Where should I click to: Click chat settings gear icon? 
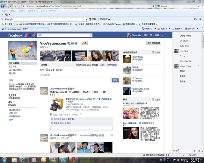194,151
